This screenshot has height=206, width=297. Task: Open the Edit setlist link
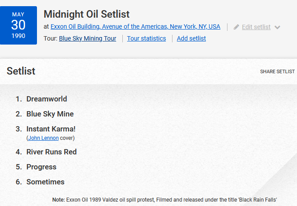256,27
